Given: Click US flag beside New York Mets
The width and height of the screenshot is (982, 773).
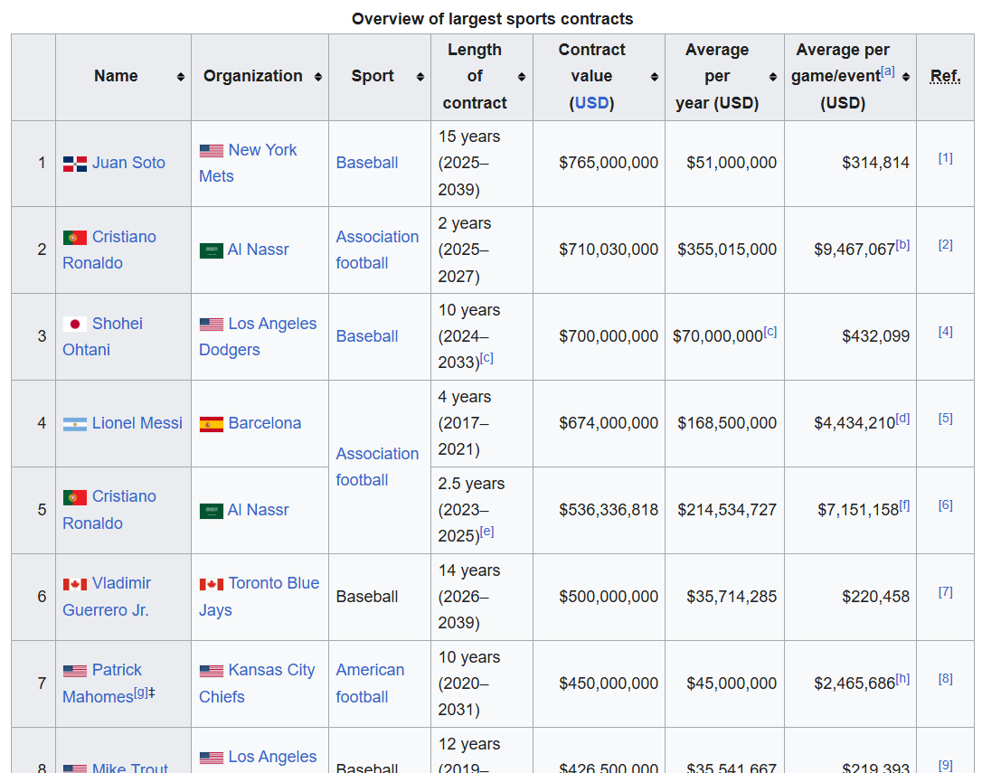Looking at the screenshot, I should 211,151.
